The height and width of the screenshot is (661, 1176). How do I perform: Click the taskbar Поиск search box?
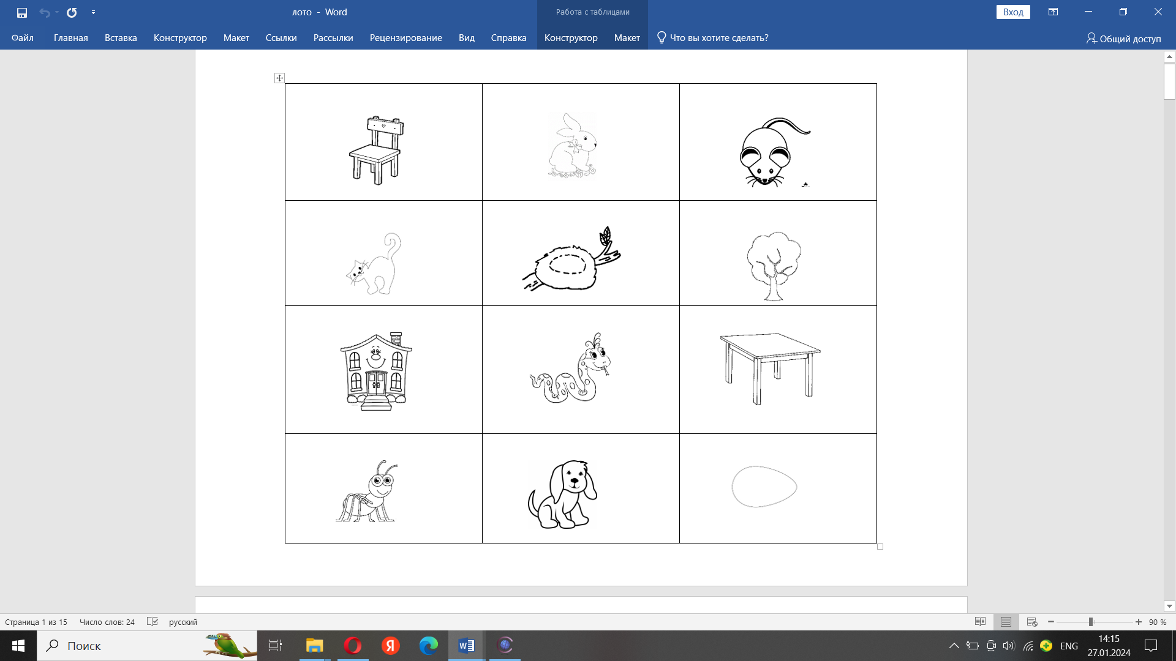pyautogui.click(x=147, y=646)
